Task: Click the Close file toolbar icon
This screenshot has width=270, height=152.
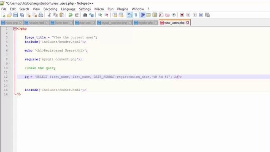Action: coord(28,15)
